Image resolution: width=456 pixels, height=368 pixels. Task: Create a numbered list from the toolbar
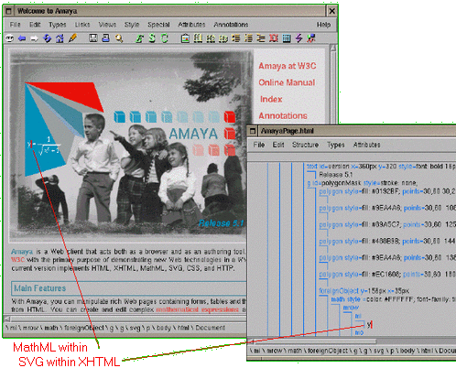point(248,38)
